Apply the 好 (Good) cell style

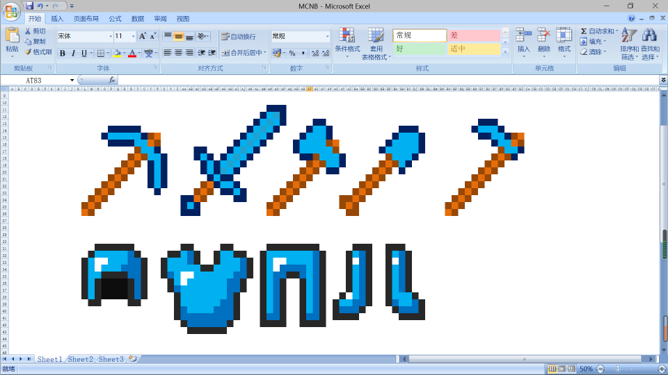pyautogui.click(x=419, y=49)
